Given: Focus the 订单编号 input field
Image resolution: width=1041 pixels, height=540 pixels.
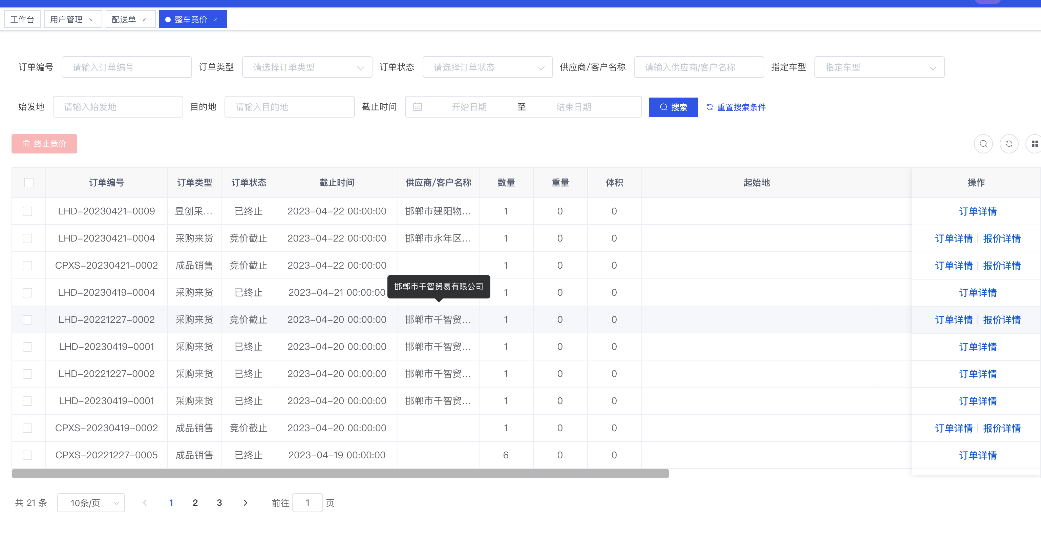Looking at the screenshot, I should point(127,67).
